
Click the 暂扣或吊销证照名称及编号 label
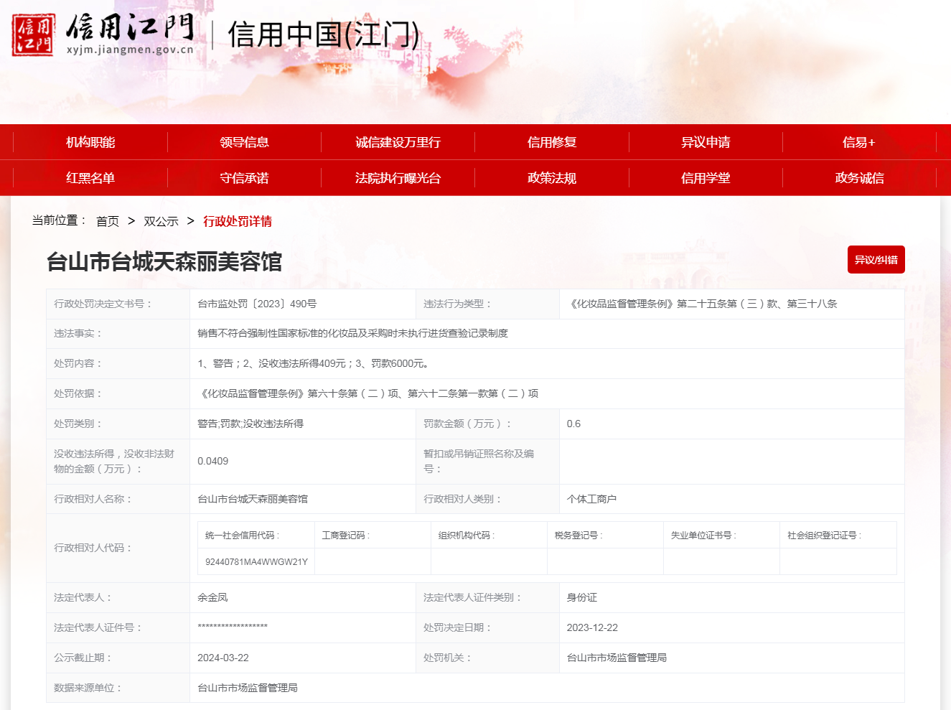(x=479, y=461)
